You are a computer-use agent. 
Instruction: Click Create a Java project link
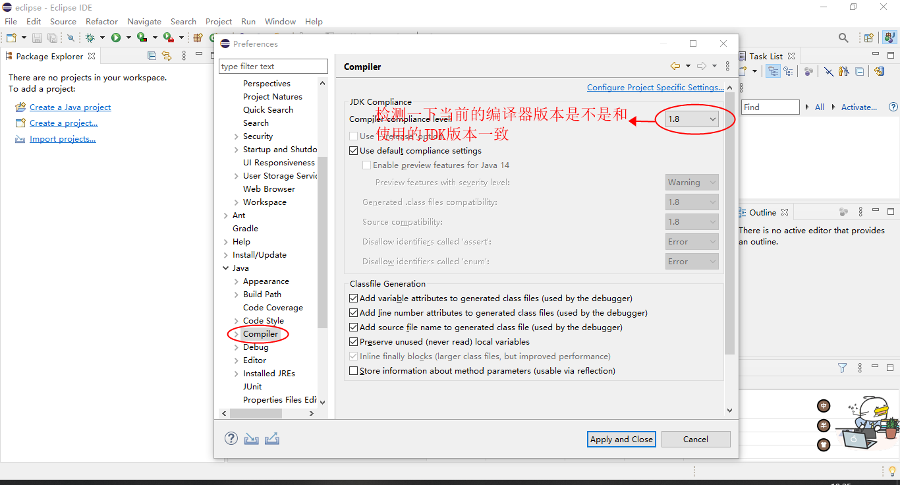pyautogui.click(x=70, y=107)
